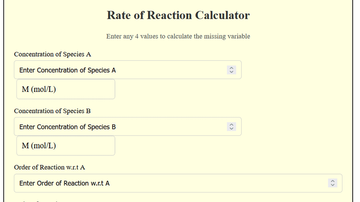Increment Species A concentration with up arrow
This screenshot has width=360, height=202.
231,68
